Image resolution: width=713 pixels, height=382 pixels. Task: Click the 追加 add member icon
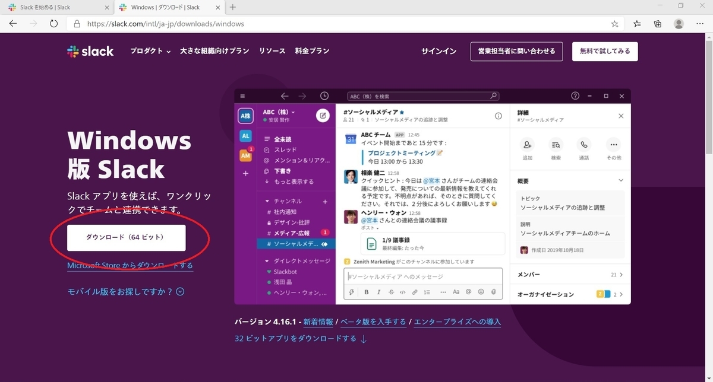click(x=527, y=144)
